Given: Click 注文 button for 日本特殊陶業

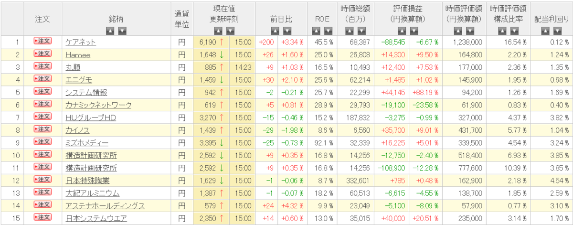Looking at the screenshot, I should 42,180.
